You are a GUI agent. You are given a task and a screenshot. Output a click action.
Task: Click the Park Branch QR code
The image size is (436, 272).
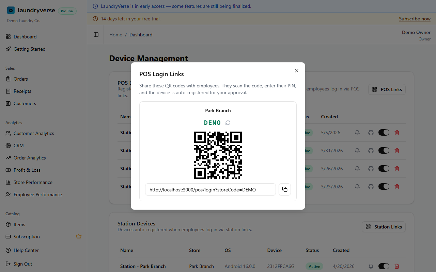click(x=218, y=155)
